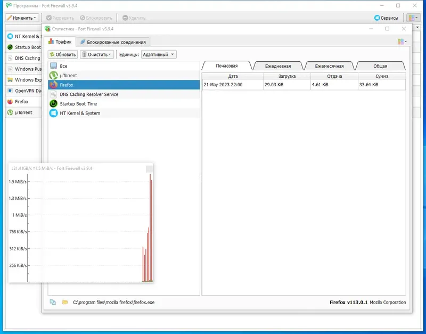
Task: Click 'OpenVPN Da' row label in Programs window
Action: point(28,91)
